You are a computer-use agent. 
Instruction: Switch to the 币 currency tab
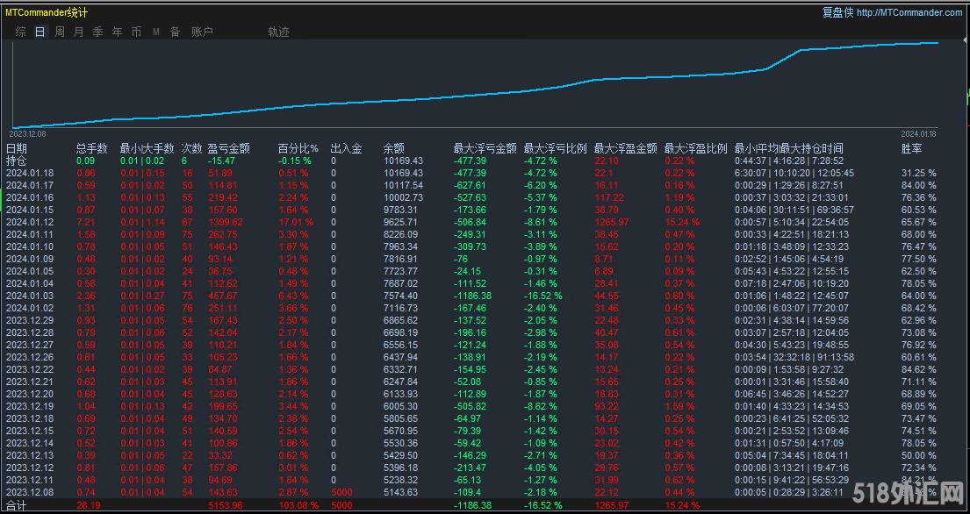(137, 32)
